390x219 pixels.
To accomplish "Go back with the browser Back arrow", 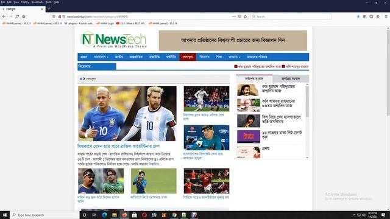I will 4,16.
